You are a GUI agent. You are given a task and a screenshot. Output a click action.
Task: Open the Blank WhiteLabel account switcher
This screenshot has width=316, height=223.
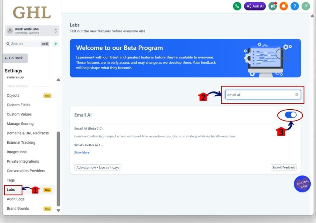coord(32,31)
